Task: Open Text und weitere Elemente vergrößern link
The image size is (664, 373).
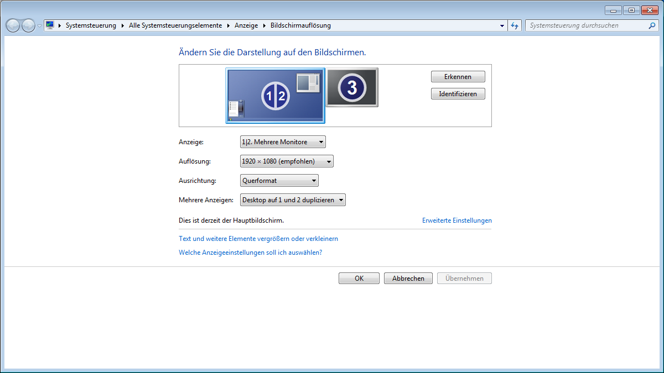Action: (x=258, y=239)
